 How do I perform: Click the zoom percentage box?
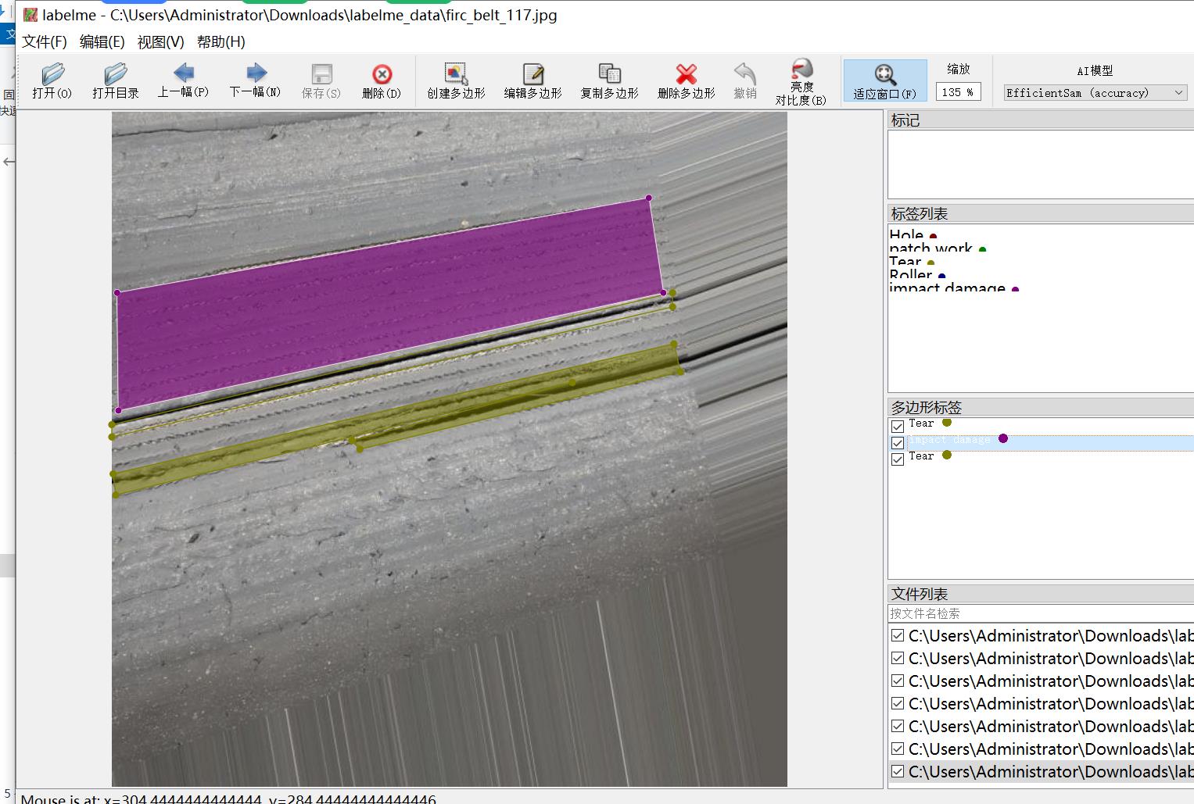click(x=958, y=92)
